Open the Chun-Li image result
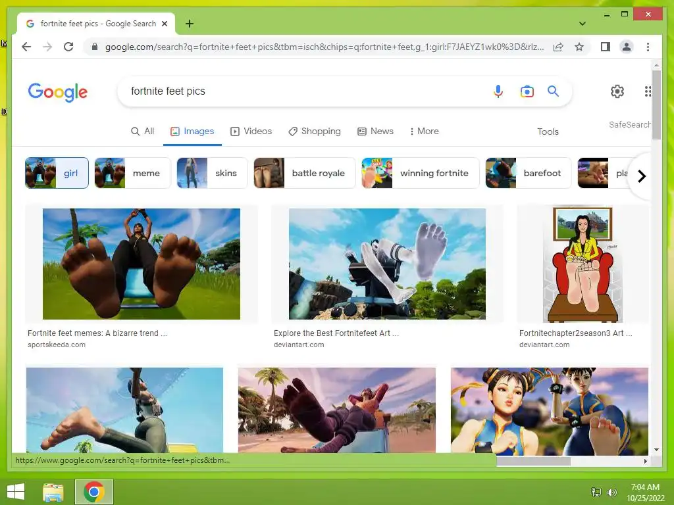This screenshot has height=505, width=674. click(x=550, y=410)
